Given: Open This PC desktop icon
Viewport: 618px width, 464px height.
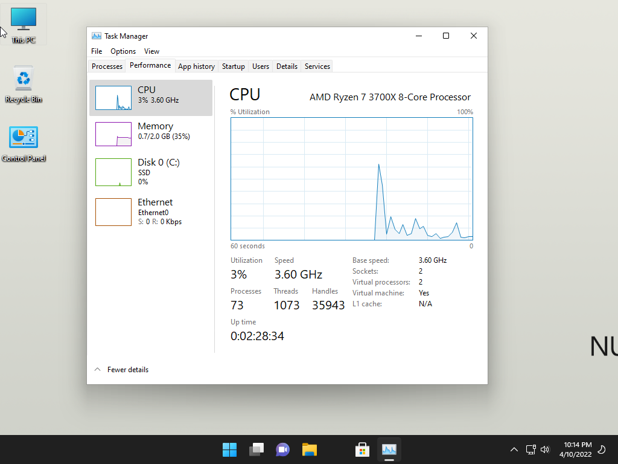Looking at the screenshot, I should pos(24,24).
